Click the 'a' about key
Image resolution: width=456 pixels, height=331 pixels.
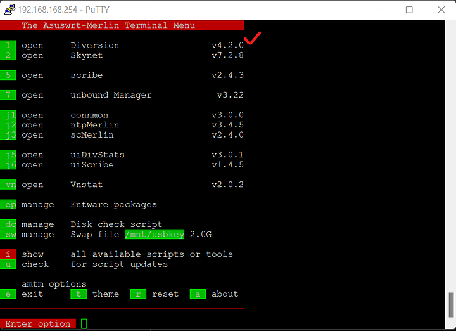[x=198, y=294]
